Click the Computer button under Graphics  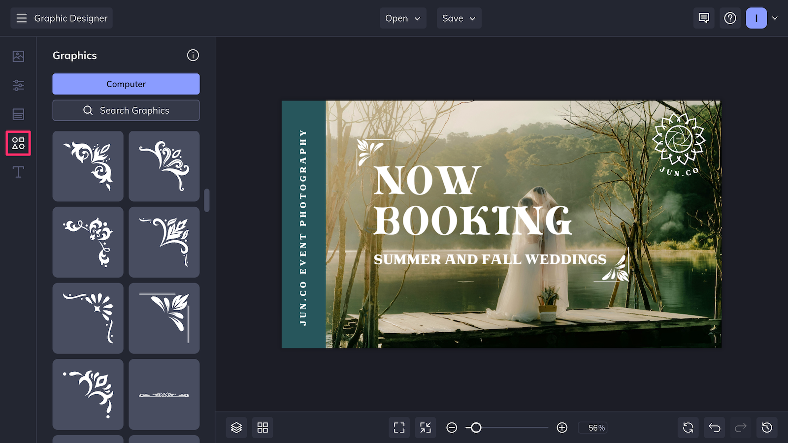[x=126, y=84]
